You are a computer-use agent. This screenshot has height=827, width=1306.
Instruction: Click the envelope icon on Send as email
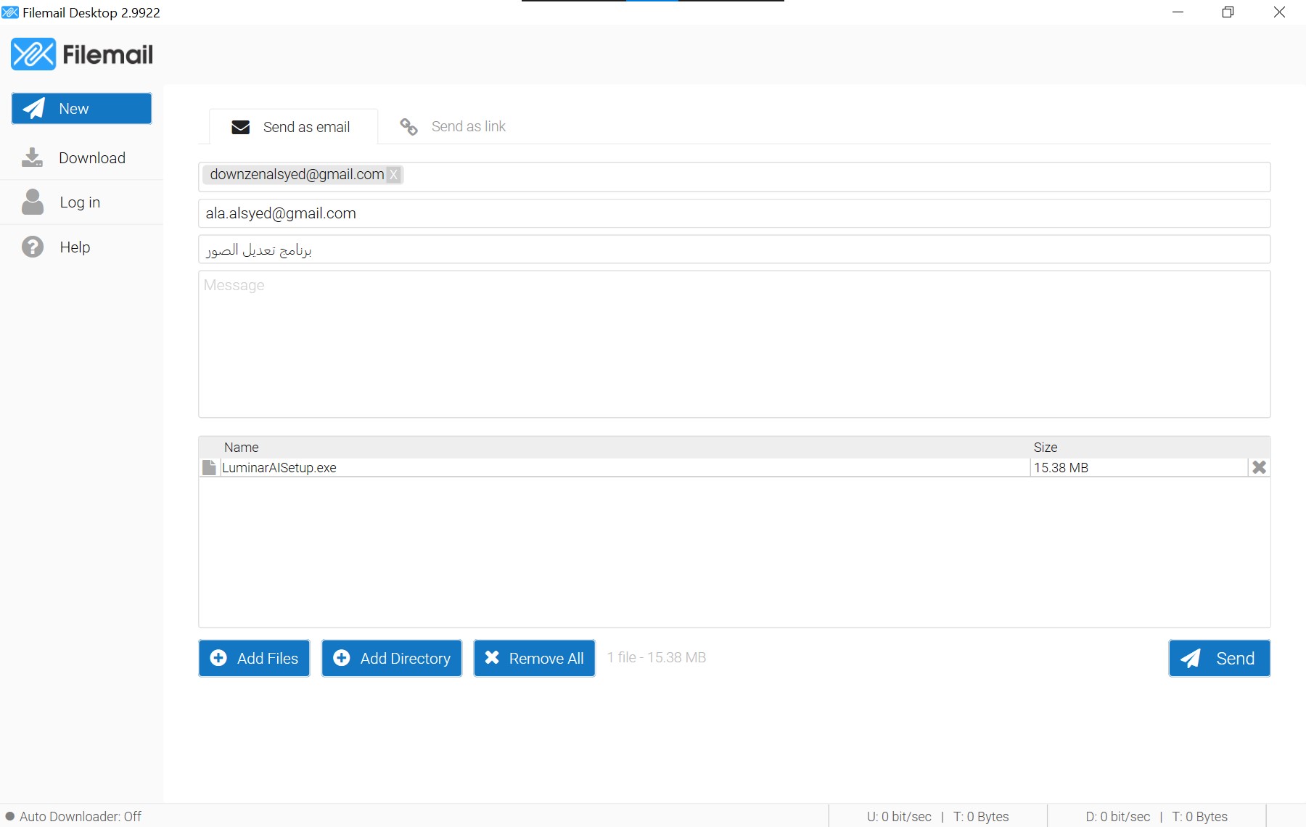(x=241, y=126)
